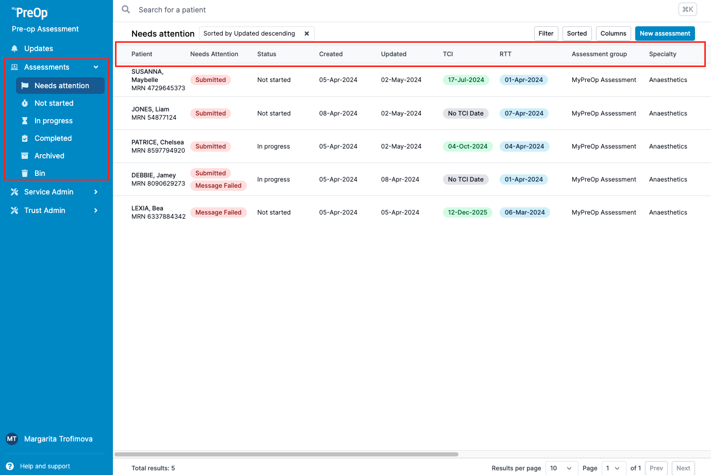Image resolution: width=711 pixels, height=475 pixels.
Task: Open the Page number dropdown
Action: pos(614,468)
